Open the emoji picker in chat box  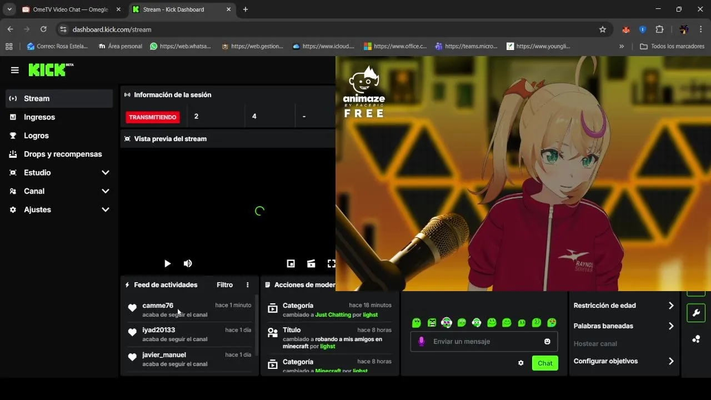tap(547, 341)
